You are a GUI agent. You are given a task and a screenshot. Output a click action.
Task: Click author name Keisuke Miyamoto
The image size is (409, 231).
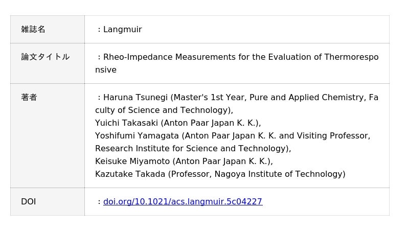[132, 161]
